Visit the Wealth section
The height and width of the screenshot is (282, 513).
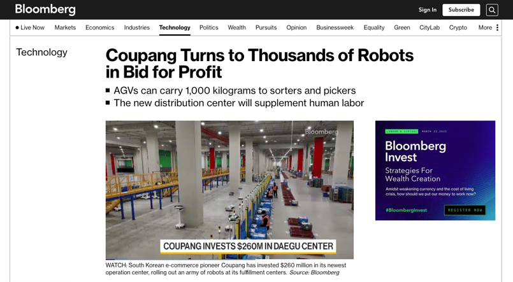237,27
